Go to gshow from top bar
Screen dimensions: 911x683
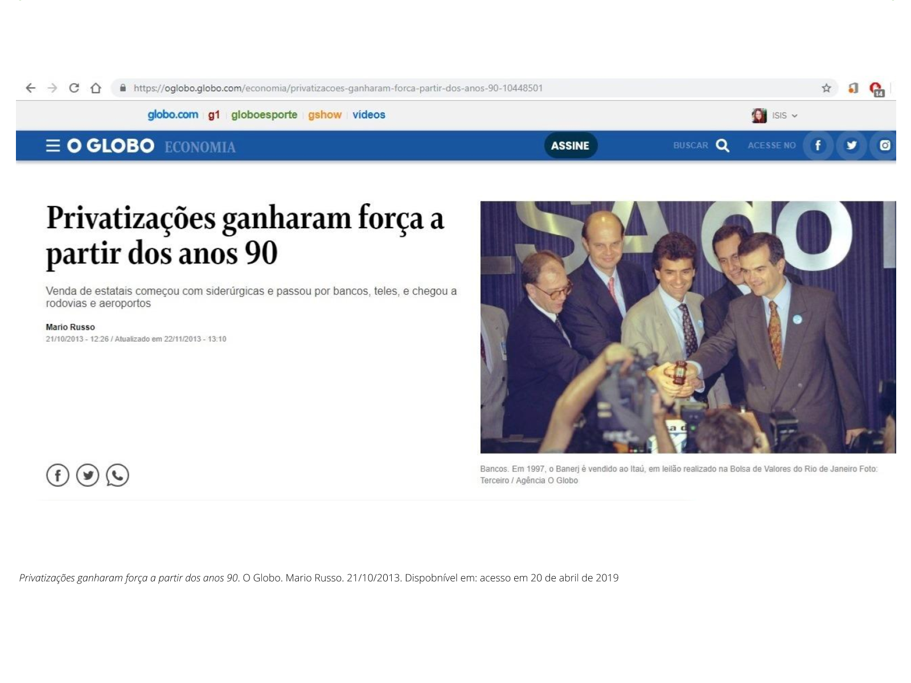pos(325,115)
